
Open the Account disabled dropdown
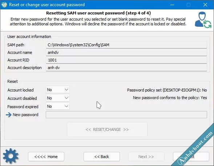(58, 98)
